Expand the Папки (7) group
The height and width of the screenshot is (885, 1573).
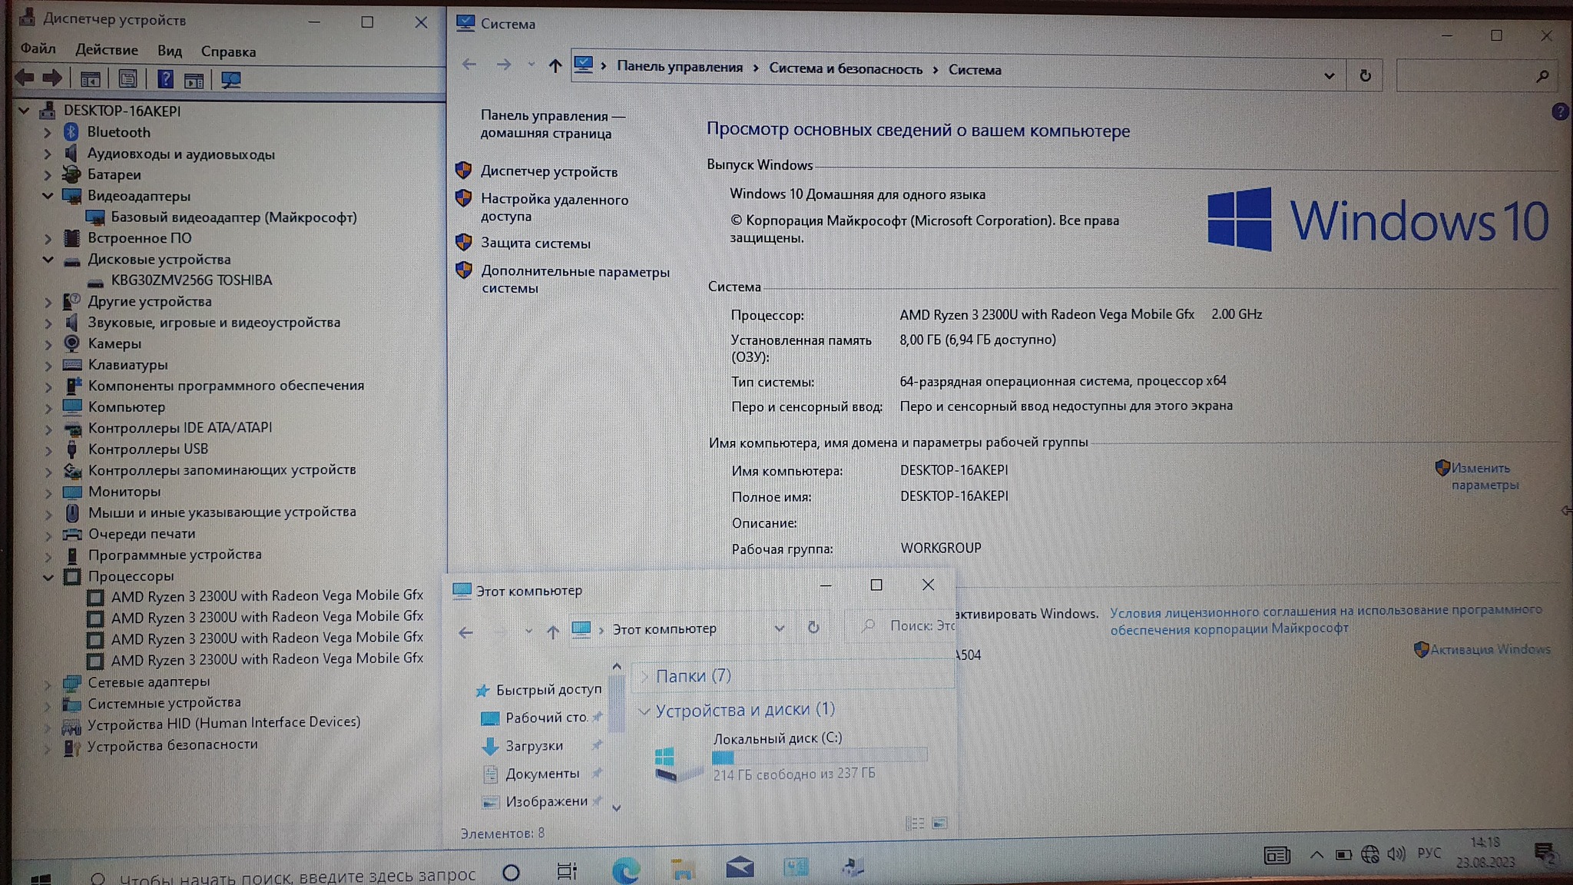pos(644,676)
